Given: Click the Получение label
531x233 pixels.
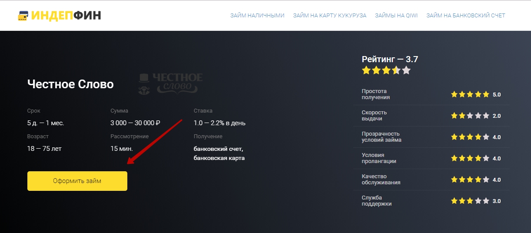Looking at the screenshot, I should 208,136.
